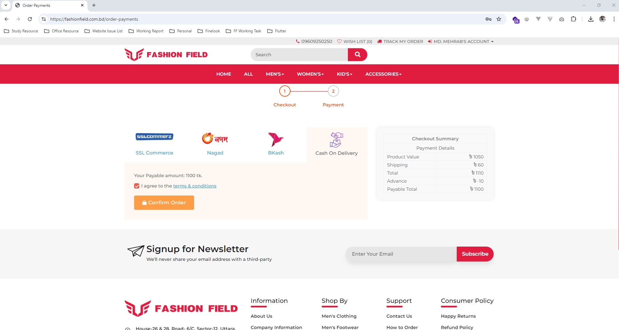Select the Cash On Delivery icon

click(337, 140)
